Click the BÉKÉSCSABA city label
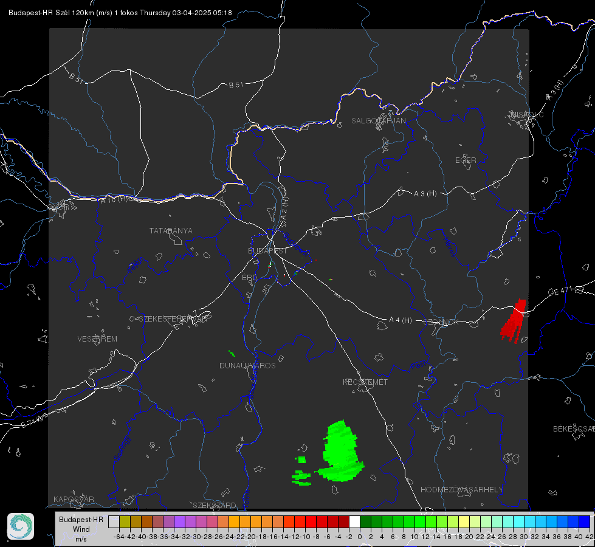Image resolution: width=595 pixels, height=547 pixels. (x=574, y=428)
